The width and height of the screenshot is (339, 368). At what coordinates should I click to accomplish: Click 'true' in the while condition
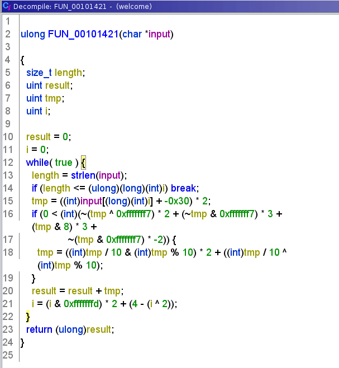[x=63, y=163]
